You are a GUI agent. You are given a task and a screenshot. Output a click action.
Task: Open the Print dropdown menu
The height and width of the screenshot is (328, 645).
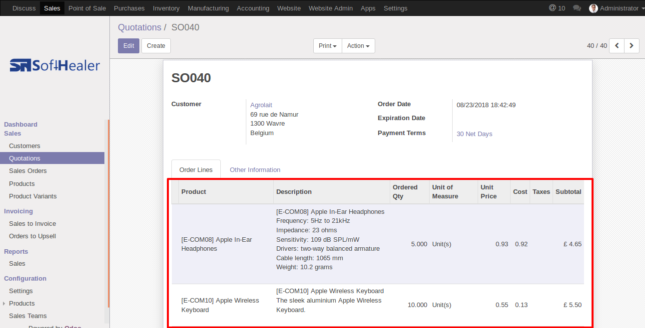328,46
